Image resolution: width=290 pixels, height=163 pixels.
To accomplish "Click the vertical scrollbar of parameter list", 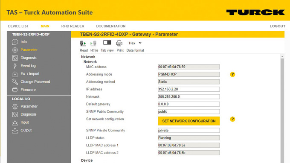I will pyautogui.click(x=282, y=109).
